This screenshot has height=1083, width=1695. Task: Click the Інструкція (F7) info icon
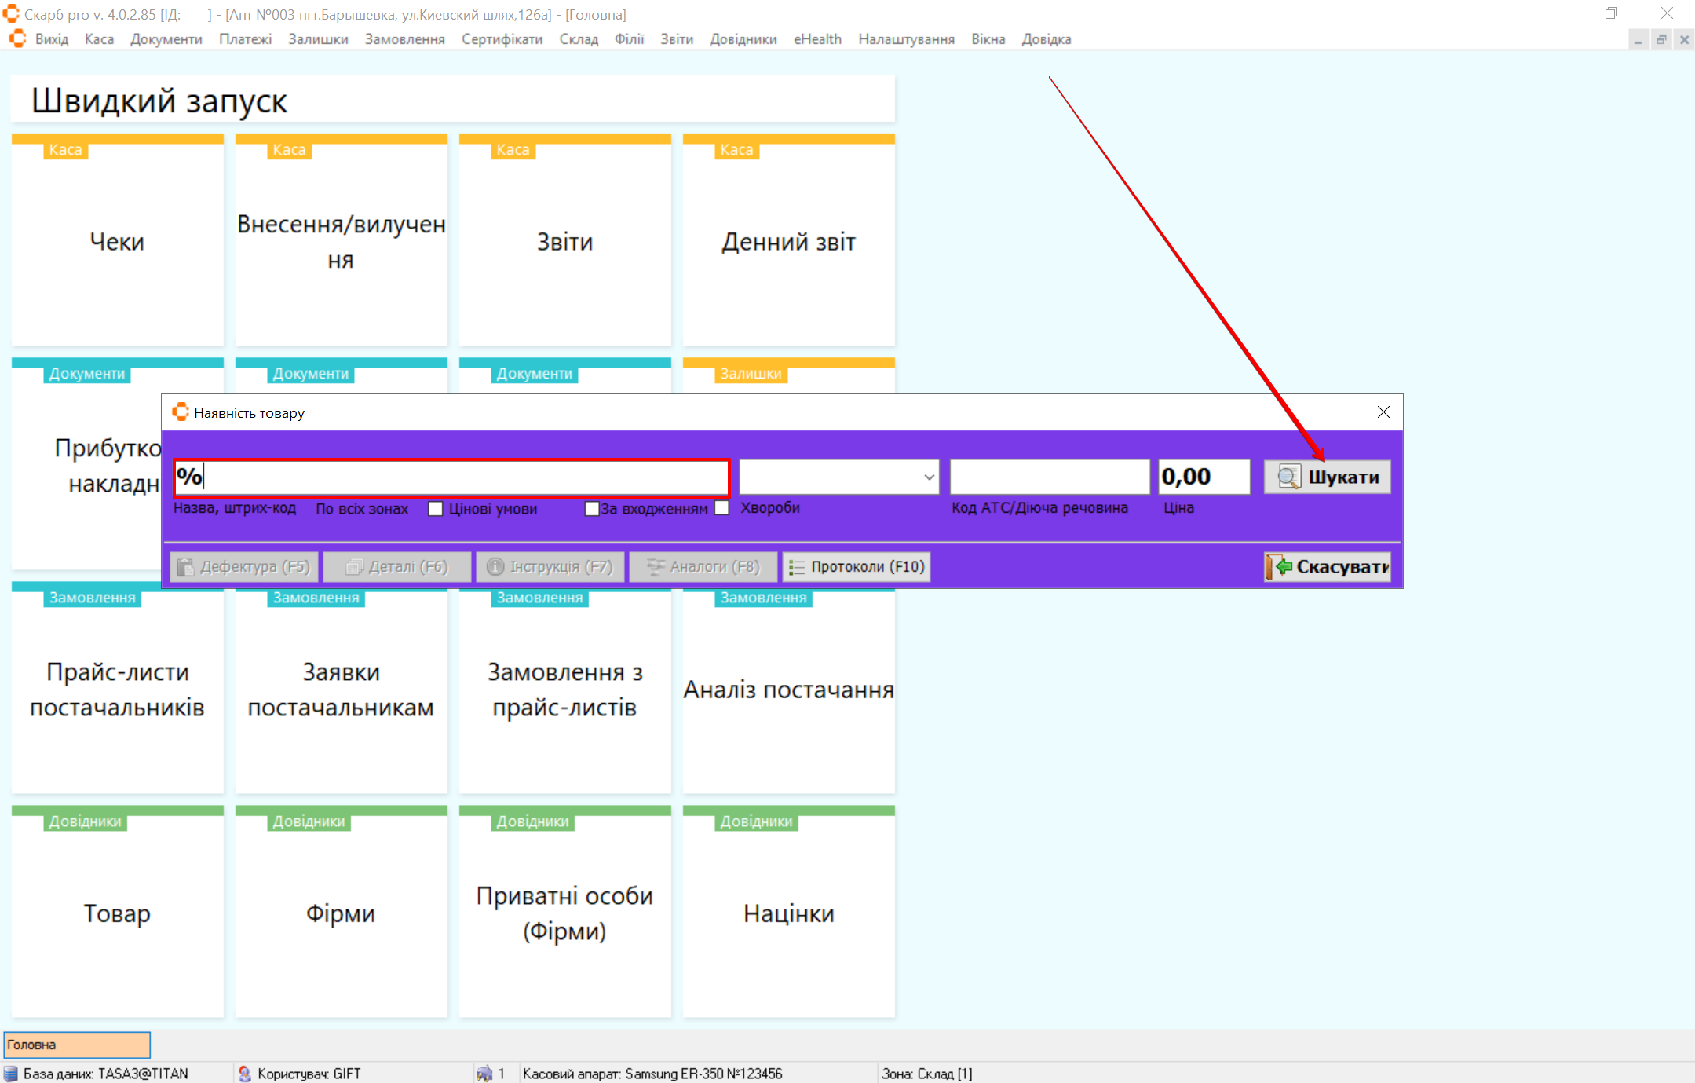pyautogui.click(x=495, y=567)
